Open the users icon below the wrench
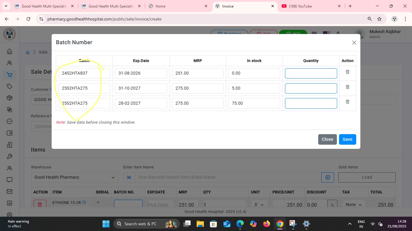This screenshot has height=231, width=412. point(9,168)
